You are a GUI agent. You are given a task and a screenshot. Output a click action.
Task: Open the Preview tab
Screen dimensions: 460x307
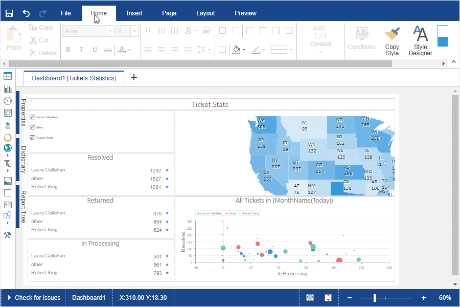pyautogui.click(x=245, y=13)
